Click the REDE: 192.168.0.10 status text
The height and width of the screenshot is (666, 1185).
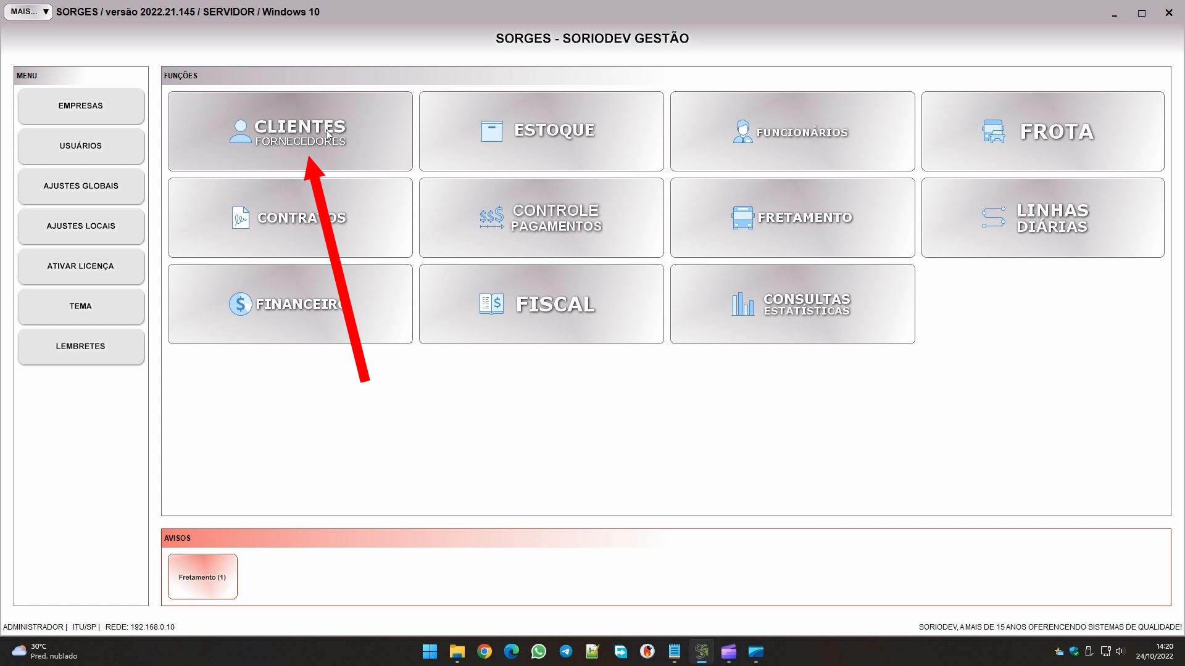click(140, 627)
